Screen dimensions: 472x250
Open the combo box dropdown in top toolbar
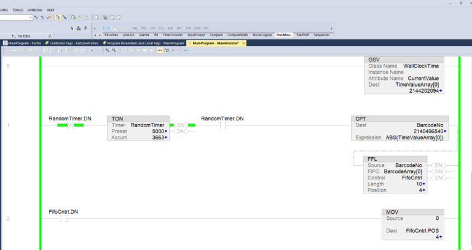30,18
